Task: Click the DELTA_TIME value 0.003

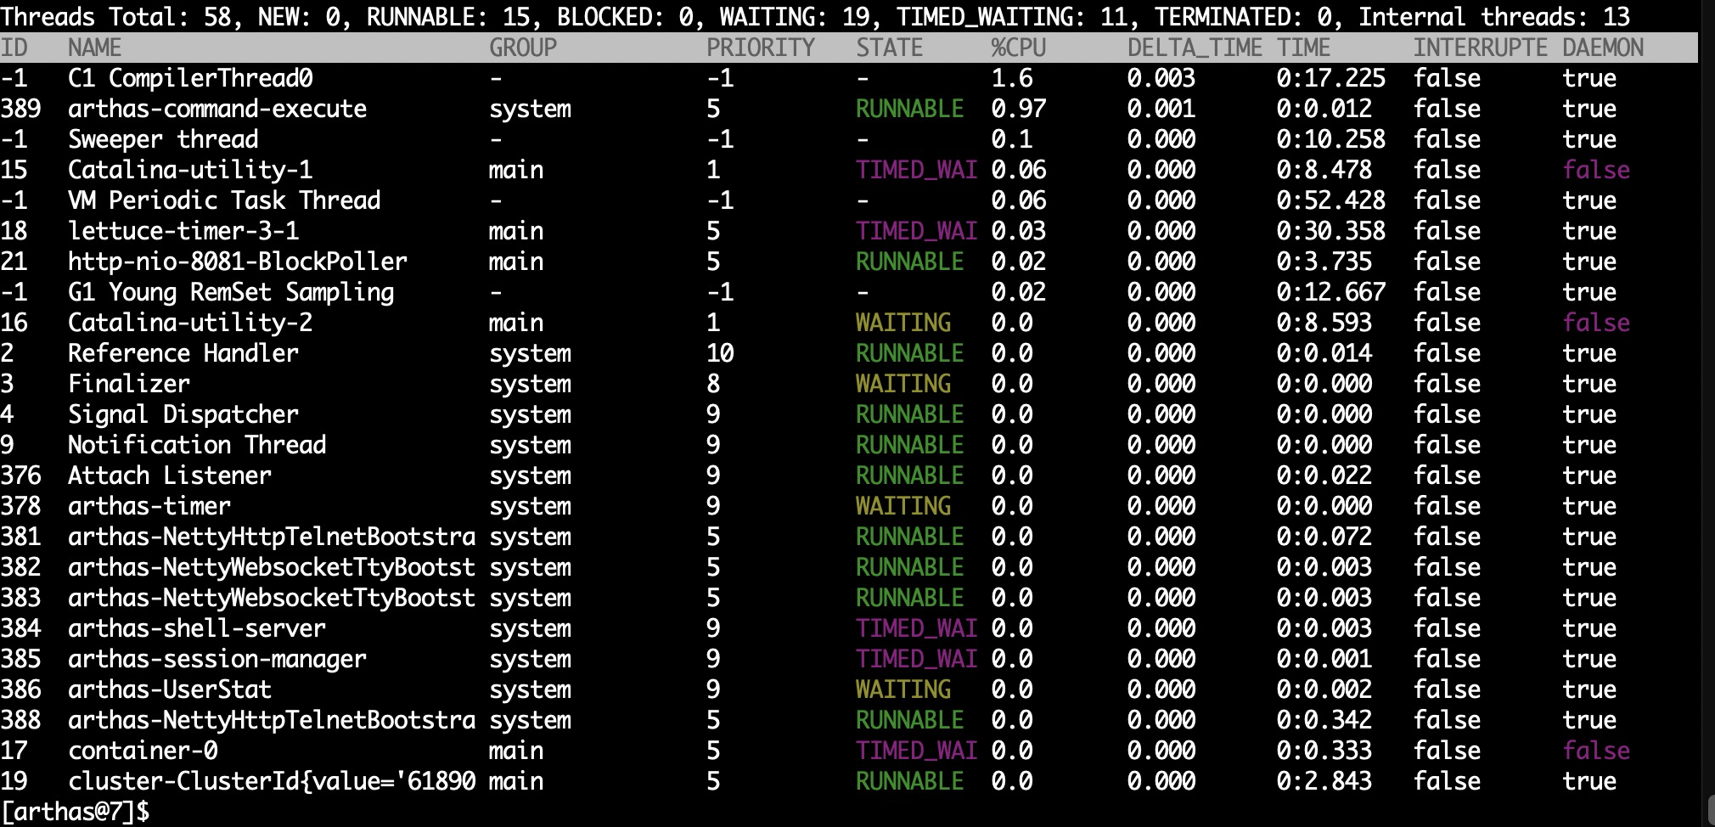Action: click(1161, 78)
